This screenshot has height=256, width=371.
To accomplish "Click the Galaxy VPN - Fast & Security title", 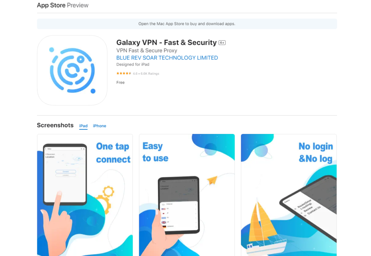I will (x=166, y=43).
